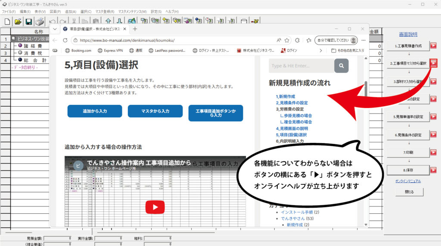Click the 8.保存 button
The image size is (441, 246).
[408, 170]
